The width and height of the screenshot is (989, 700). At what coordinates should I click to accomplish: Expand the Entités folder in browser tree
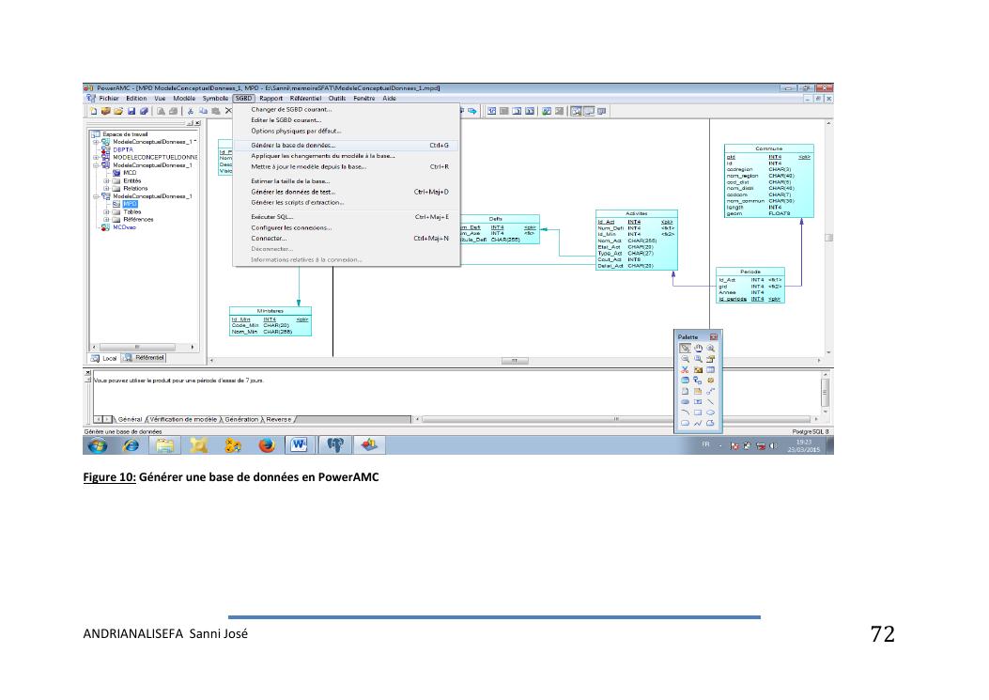coord(107,180)
